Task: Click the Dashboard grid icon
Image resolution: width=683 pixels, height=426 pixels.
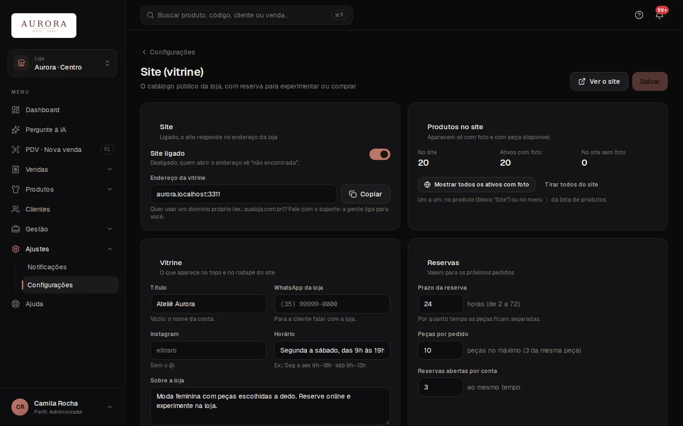Action: (x=16, y=110)
